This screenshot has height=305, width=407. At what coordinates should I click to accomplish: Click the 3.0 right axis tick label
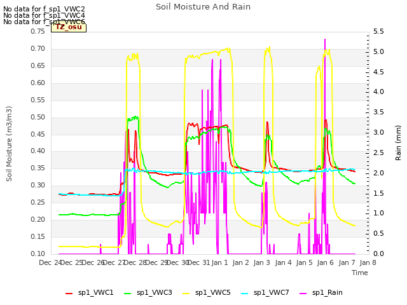(x=378, y=133)
